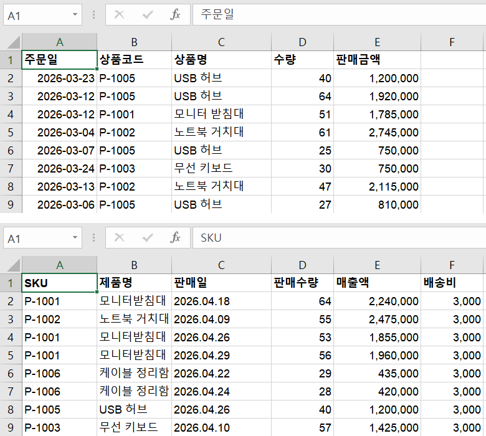Expand the Name Box dropdown in the bottom sheet
The width and height of the screenshot is (486, 436).
75,238
